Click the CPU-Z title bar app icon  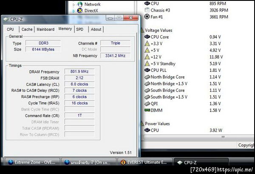click(x=6, y=20)
